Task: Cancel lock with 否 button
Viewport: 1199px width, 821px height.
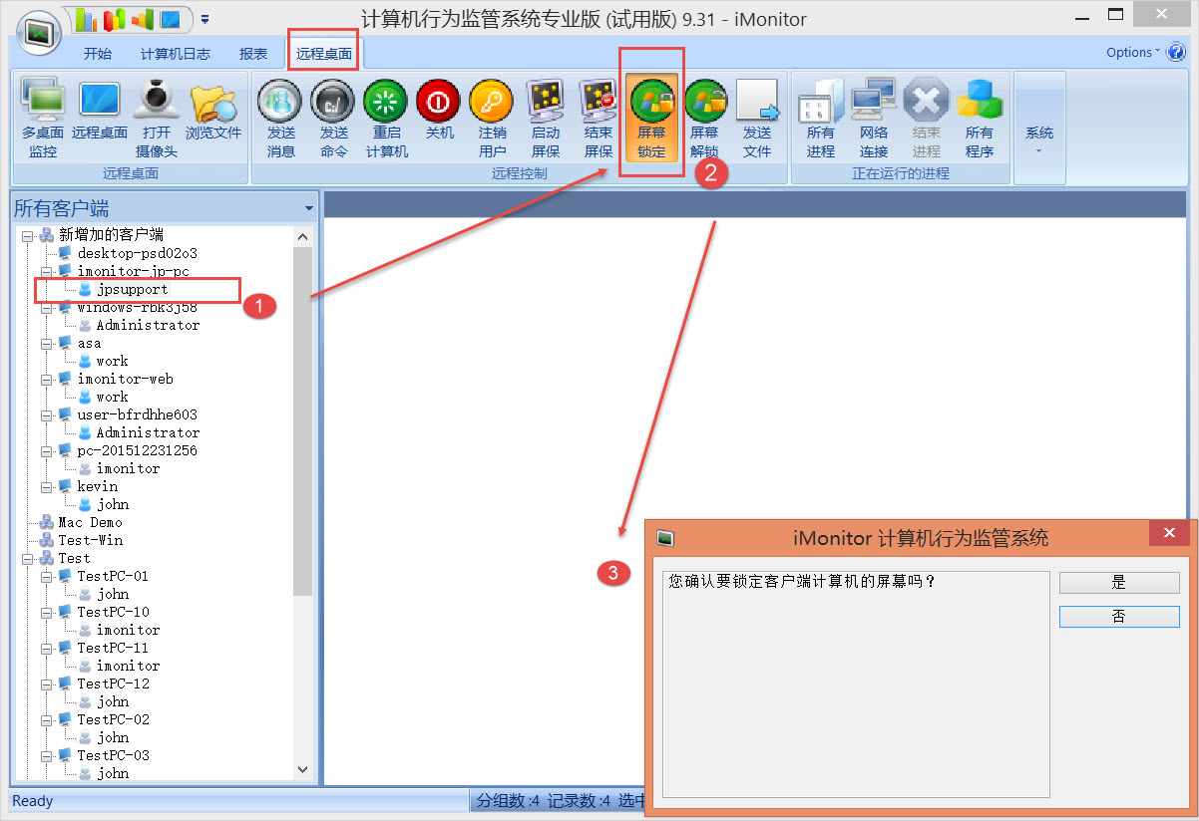Action: 1119,617
